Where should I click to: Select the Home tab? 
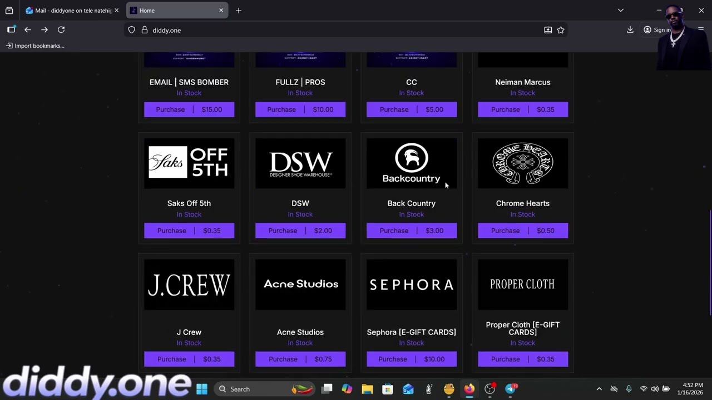[x=177, y=11]
